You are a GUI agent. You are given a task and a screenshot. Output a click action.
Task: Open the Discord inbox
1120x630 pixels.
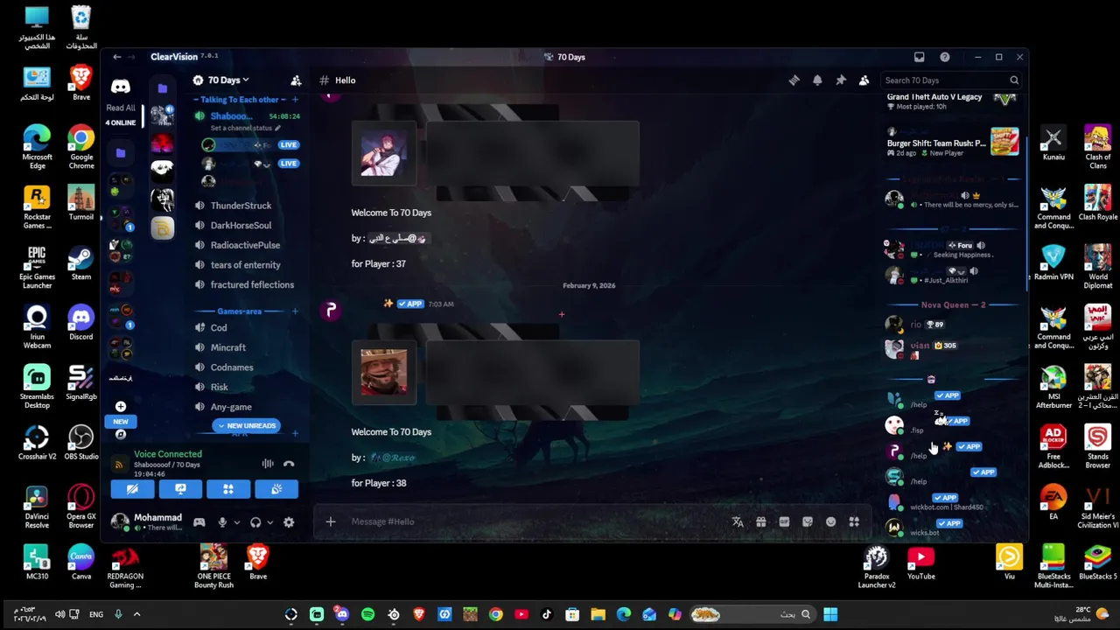tap(919, 57)
